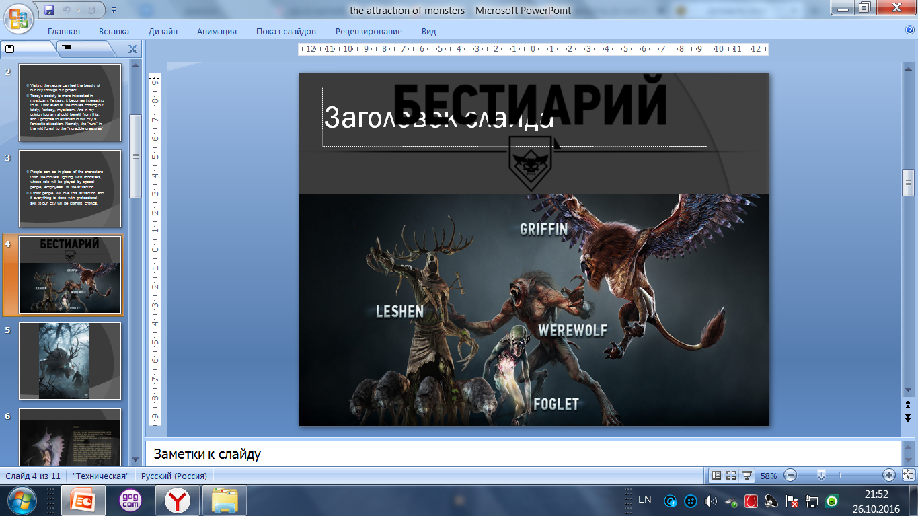Open the Office button menu
This screenshot has width=918, height=516.
[20, 17]
